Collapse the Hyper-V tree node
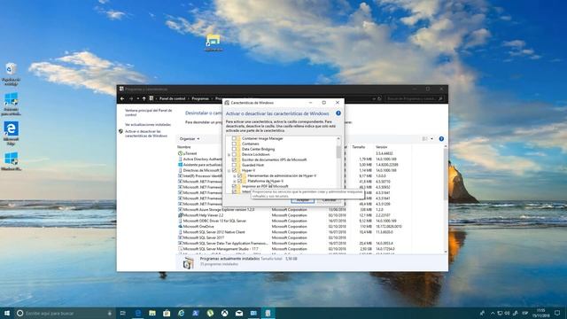 229,170
